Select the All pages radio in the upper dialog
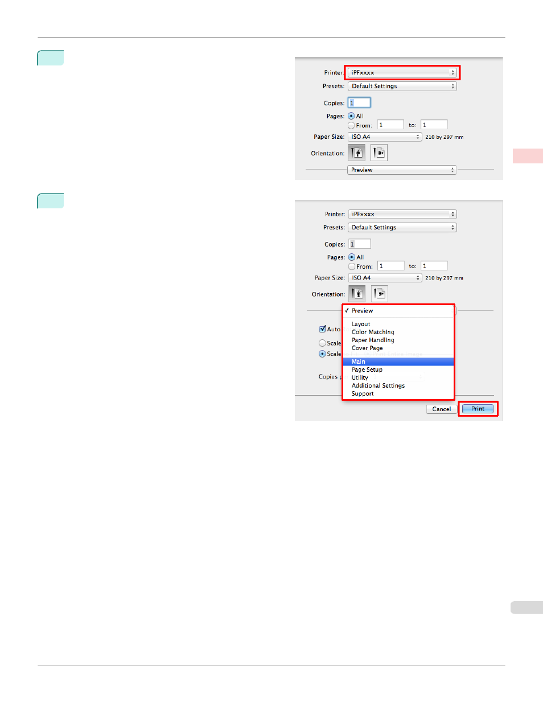Screen dimensions: 543x703 [x=351, y=116]
